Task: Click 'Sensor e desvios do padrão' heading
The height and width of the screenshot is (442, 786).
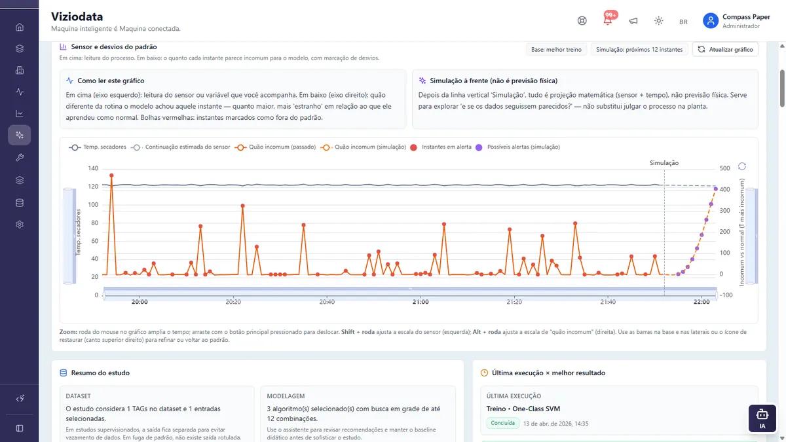Action: click(114, 47)
